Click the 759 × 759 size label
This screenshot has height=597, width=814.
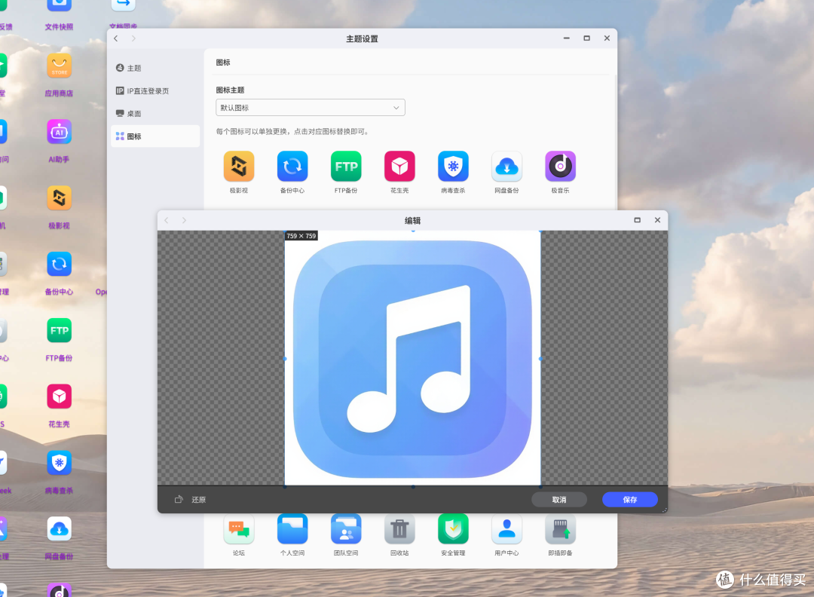301,236
